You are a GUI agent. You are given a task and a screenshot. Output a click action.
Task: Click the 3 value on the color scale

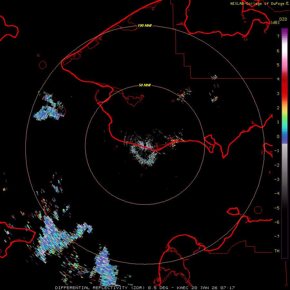point(278,93)
